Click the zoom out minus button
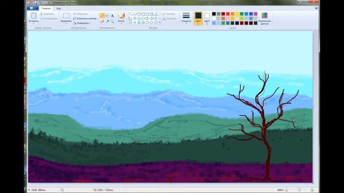The height and width of the screenshot is (193, 344). (x=286, y=190)
